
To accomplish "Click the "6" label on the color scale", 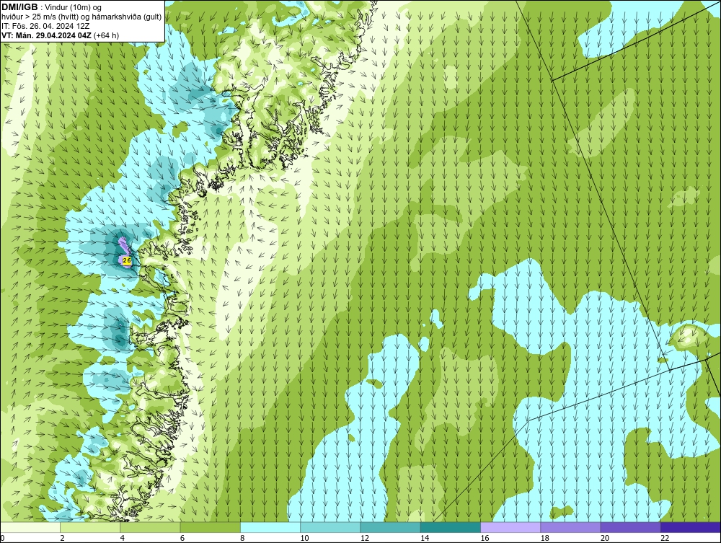I will point(182,538).
